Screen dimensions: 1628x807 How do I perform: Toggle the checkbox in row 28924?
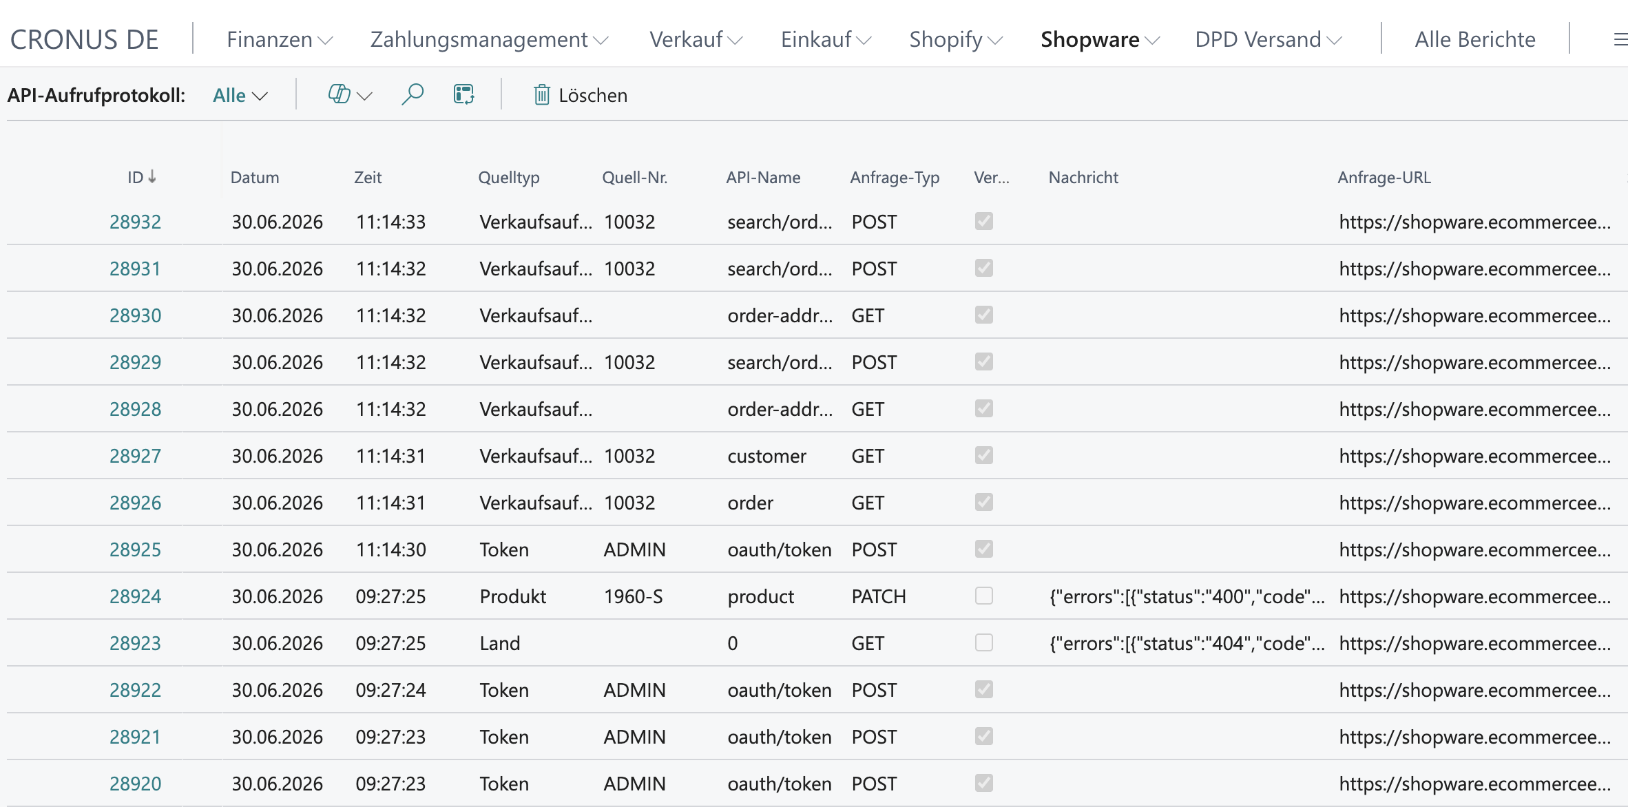984,596
